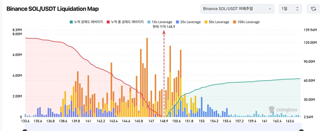Click right axis value 30.00M
320x131 pixels.
[x=309, y=99]
